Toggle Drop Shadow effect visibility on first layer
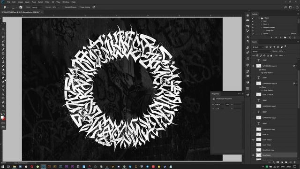This screenshot has height=169, width=300. pyautogui.click(x=262, y=73)
